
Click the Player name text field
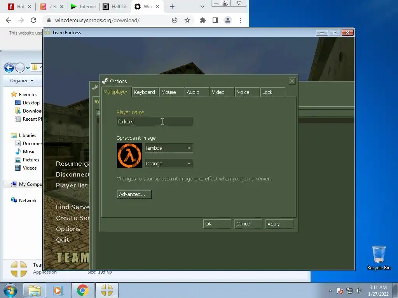(x=155, y=121)
